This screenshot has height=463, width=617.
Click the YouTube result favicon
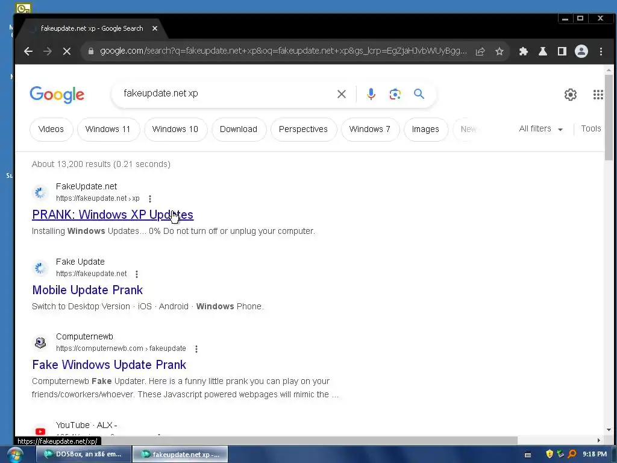coord(40,431)
